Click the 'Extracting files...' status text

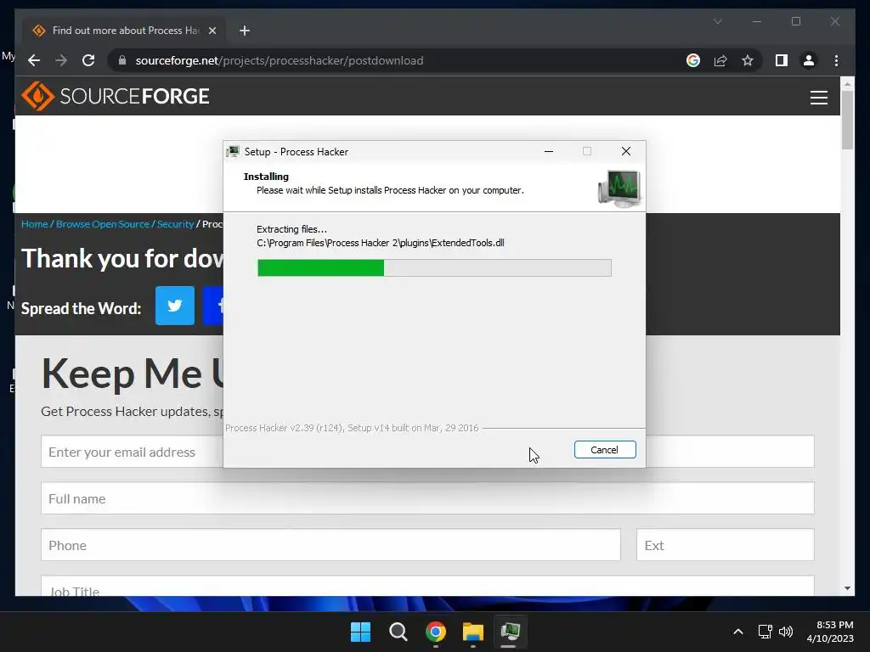(x=292, y=229)
